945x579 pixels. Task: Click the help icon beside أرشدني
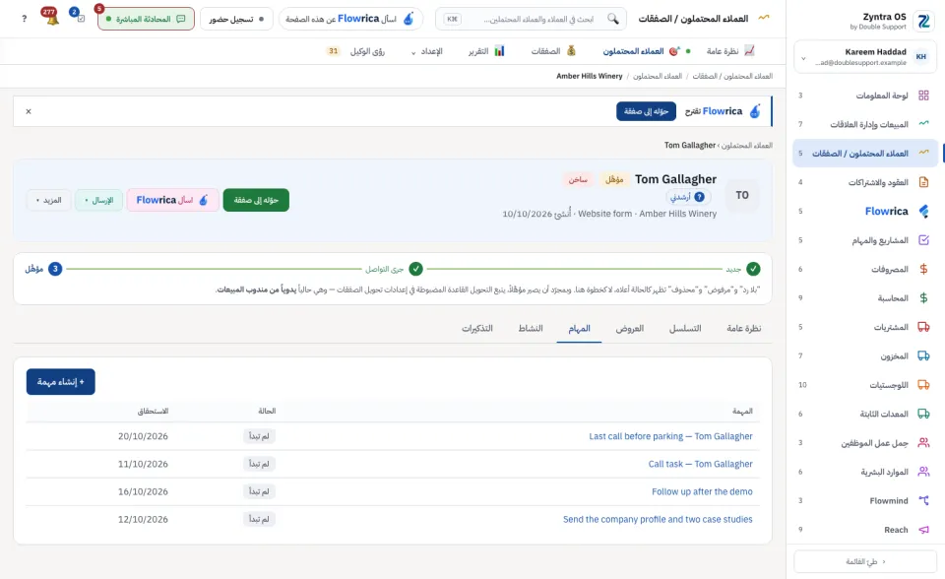click(x=699, y=197)
